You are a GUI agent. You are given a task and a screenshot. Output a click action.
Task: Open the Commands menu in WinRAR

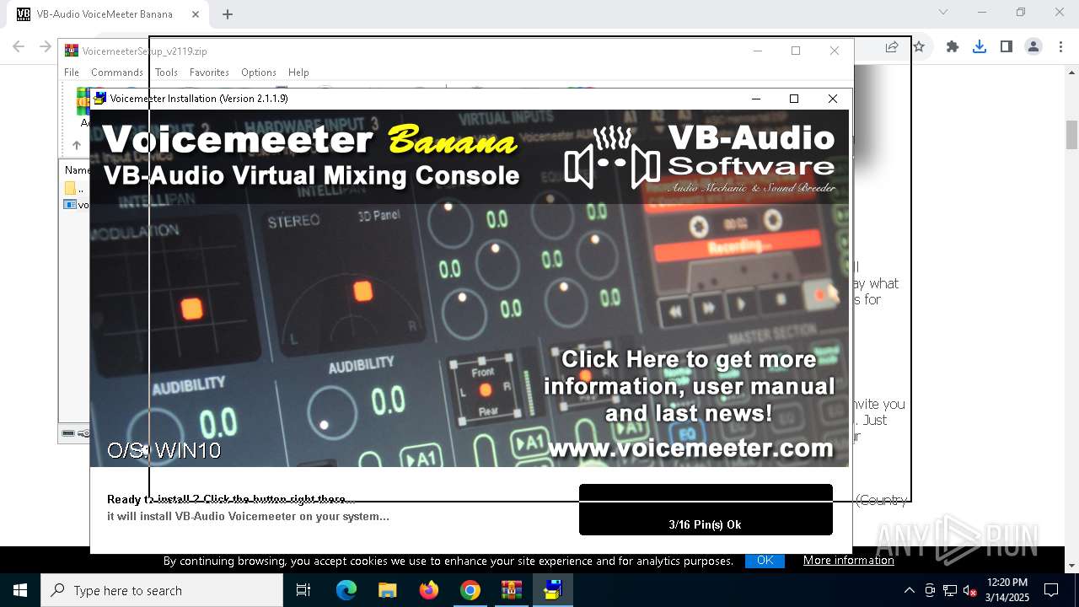117,73
